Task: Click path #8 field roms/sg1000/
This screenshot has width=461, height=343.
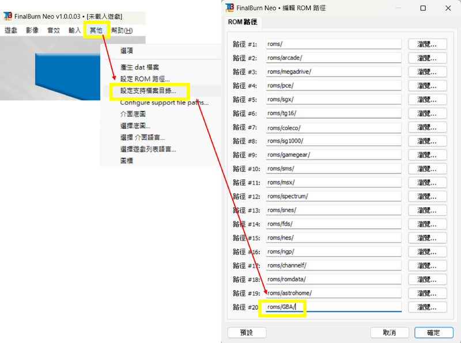Action: click(334, 141)
